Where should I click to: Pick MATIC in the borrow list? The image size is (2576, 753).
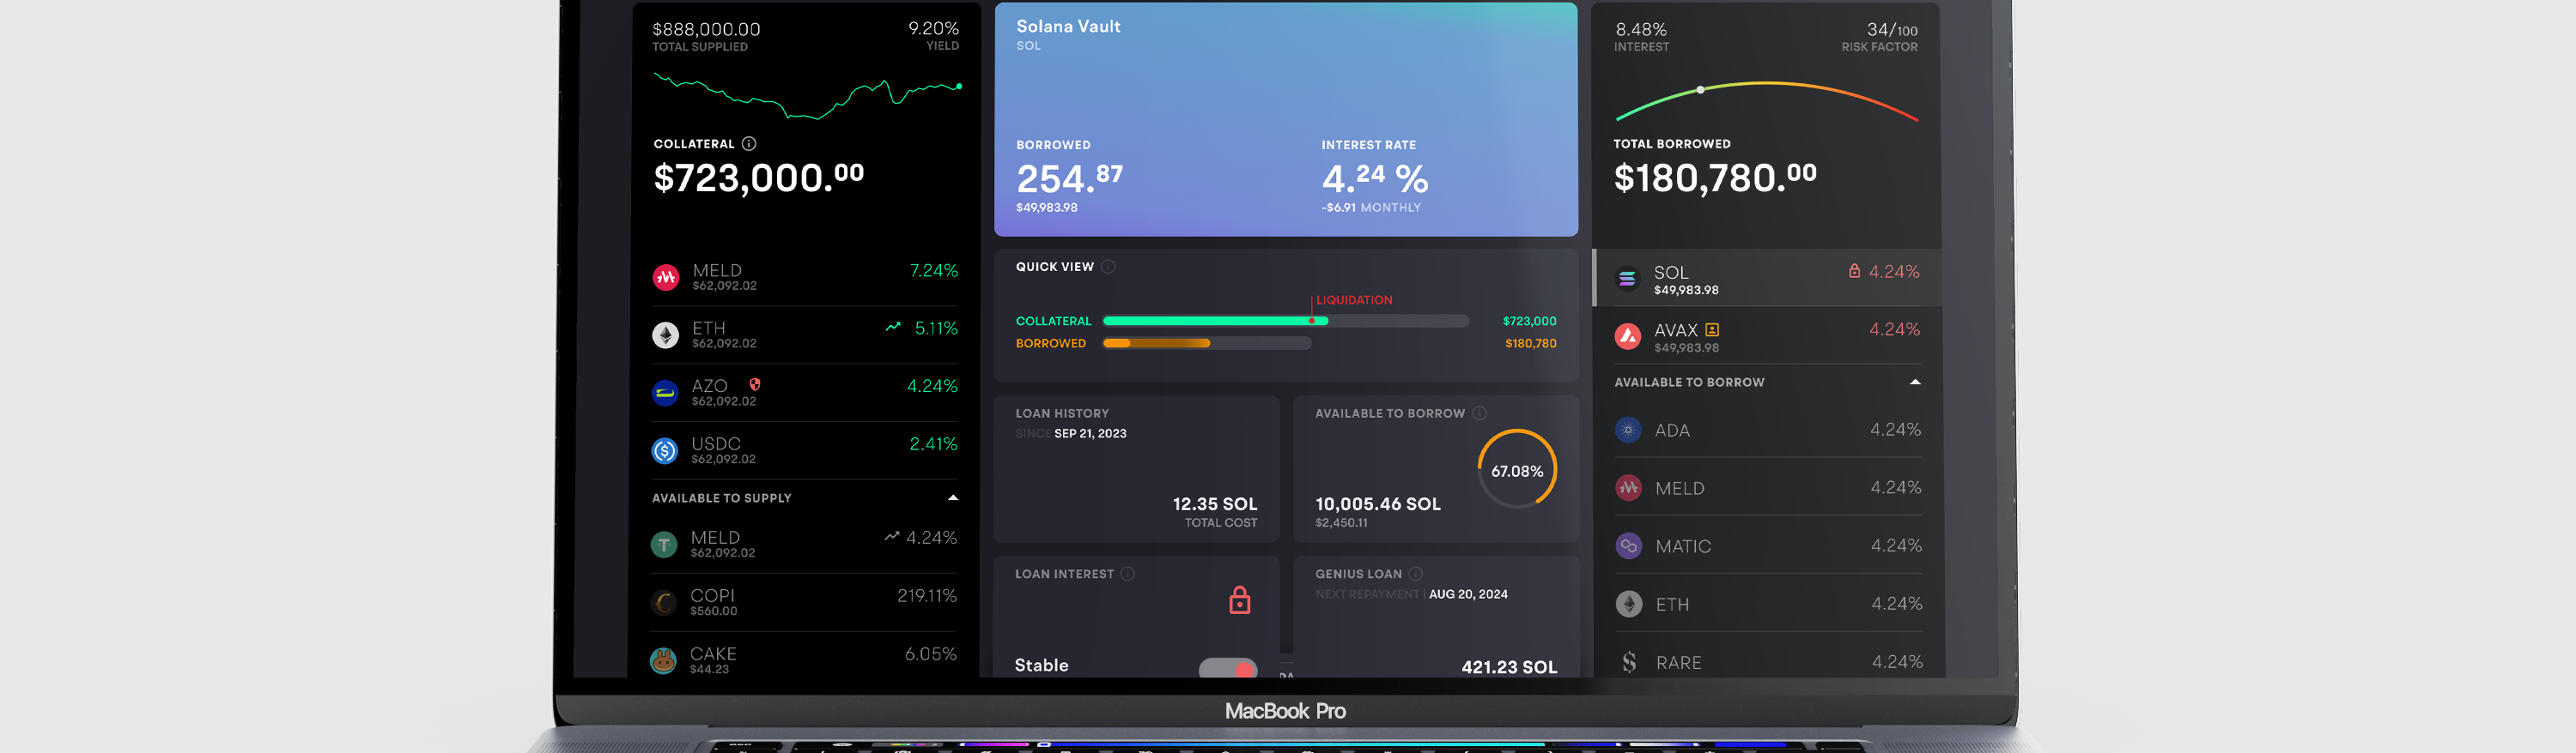click(1767, 546)
